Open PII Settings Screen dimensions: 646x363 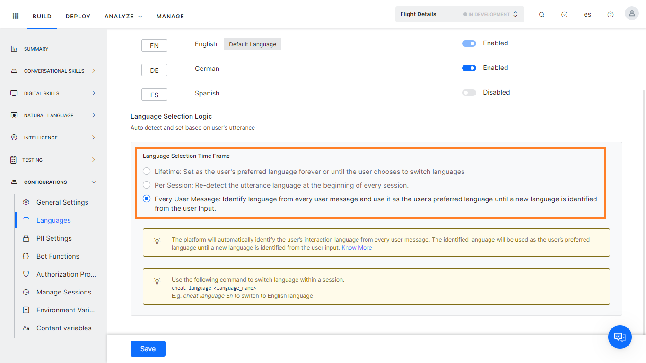pyautogui.click(x=54, y=238)
